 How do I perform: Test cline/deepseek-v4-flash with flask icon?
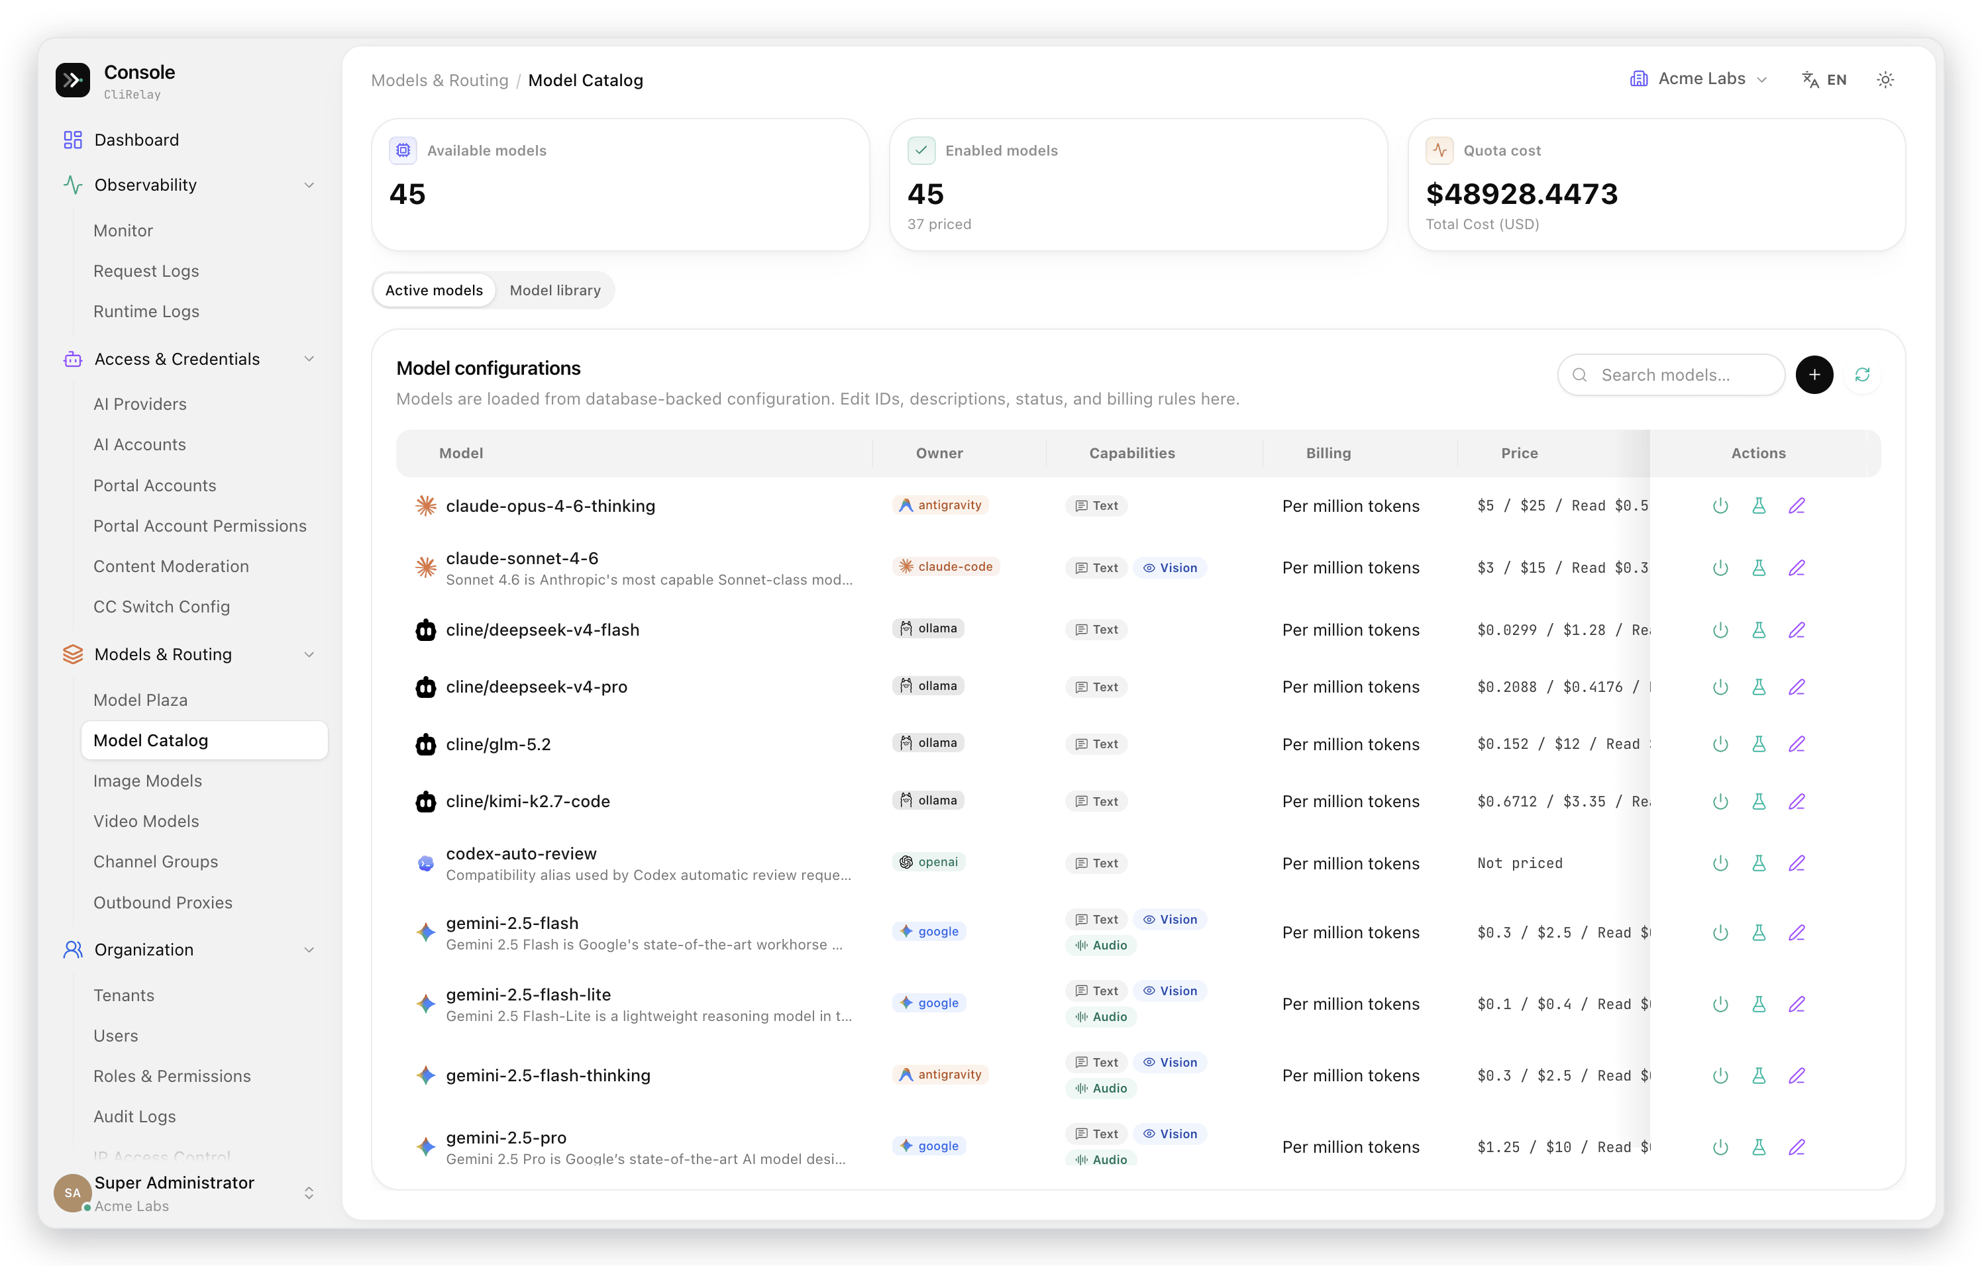coord(1758,630)
